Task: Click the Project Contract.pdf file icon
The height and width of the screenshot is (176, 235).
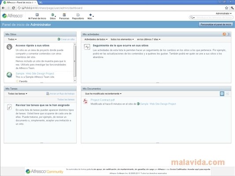Action: 86,101
